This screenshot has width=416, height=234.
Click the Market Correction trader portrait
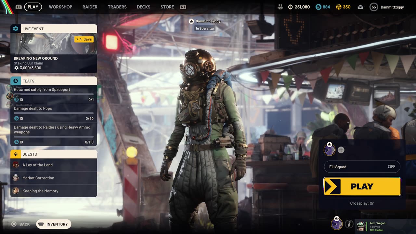(16, 178)
